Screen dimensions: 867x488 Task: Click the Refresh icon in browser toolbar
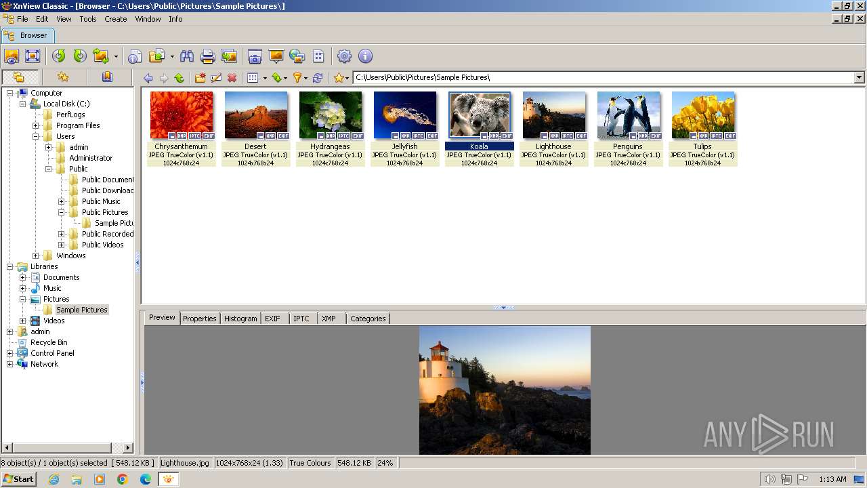pyautogui.click(x=318, y=78)
